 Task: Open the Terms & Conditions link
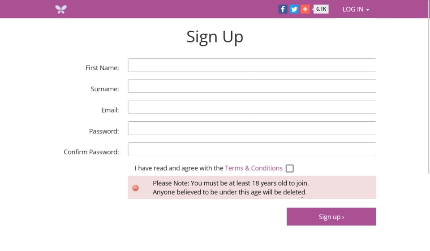click(254, 168)
